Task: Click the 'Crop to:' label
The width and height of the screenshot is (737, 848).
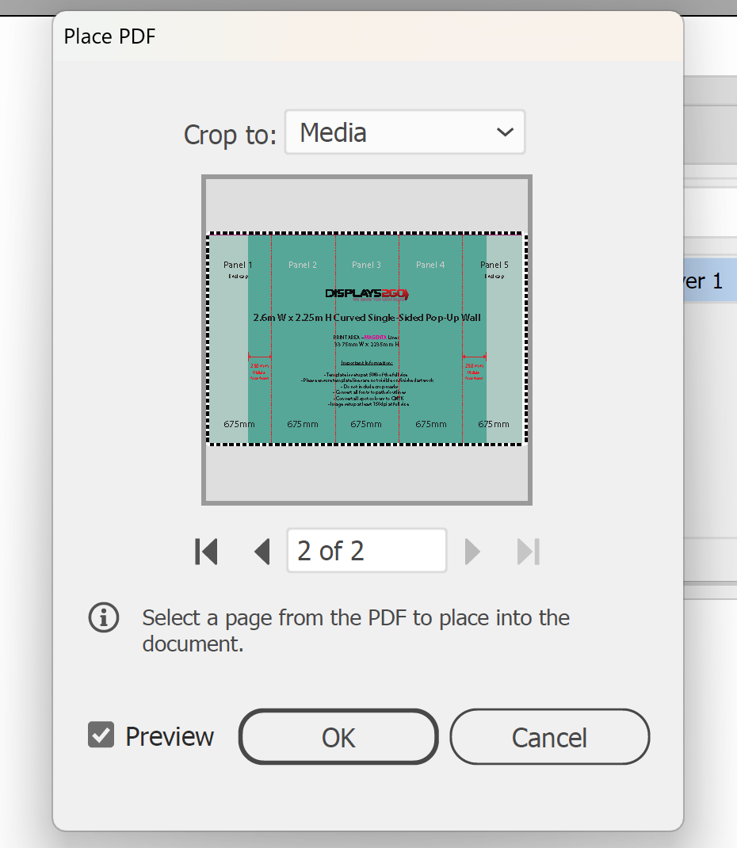Action: point(230,134)
